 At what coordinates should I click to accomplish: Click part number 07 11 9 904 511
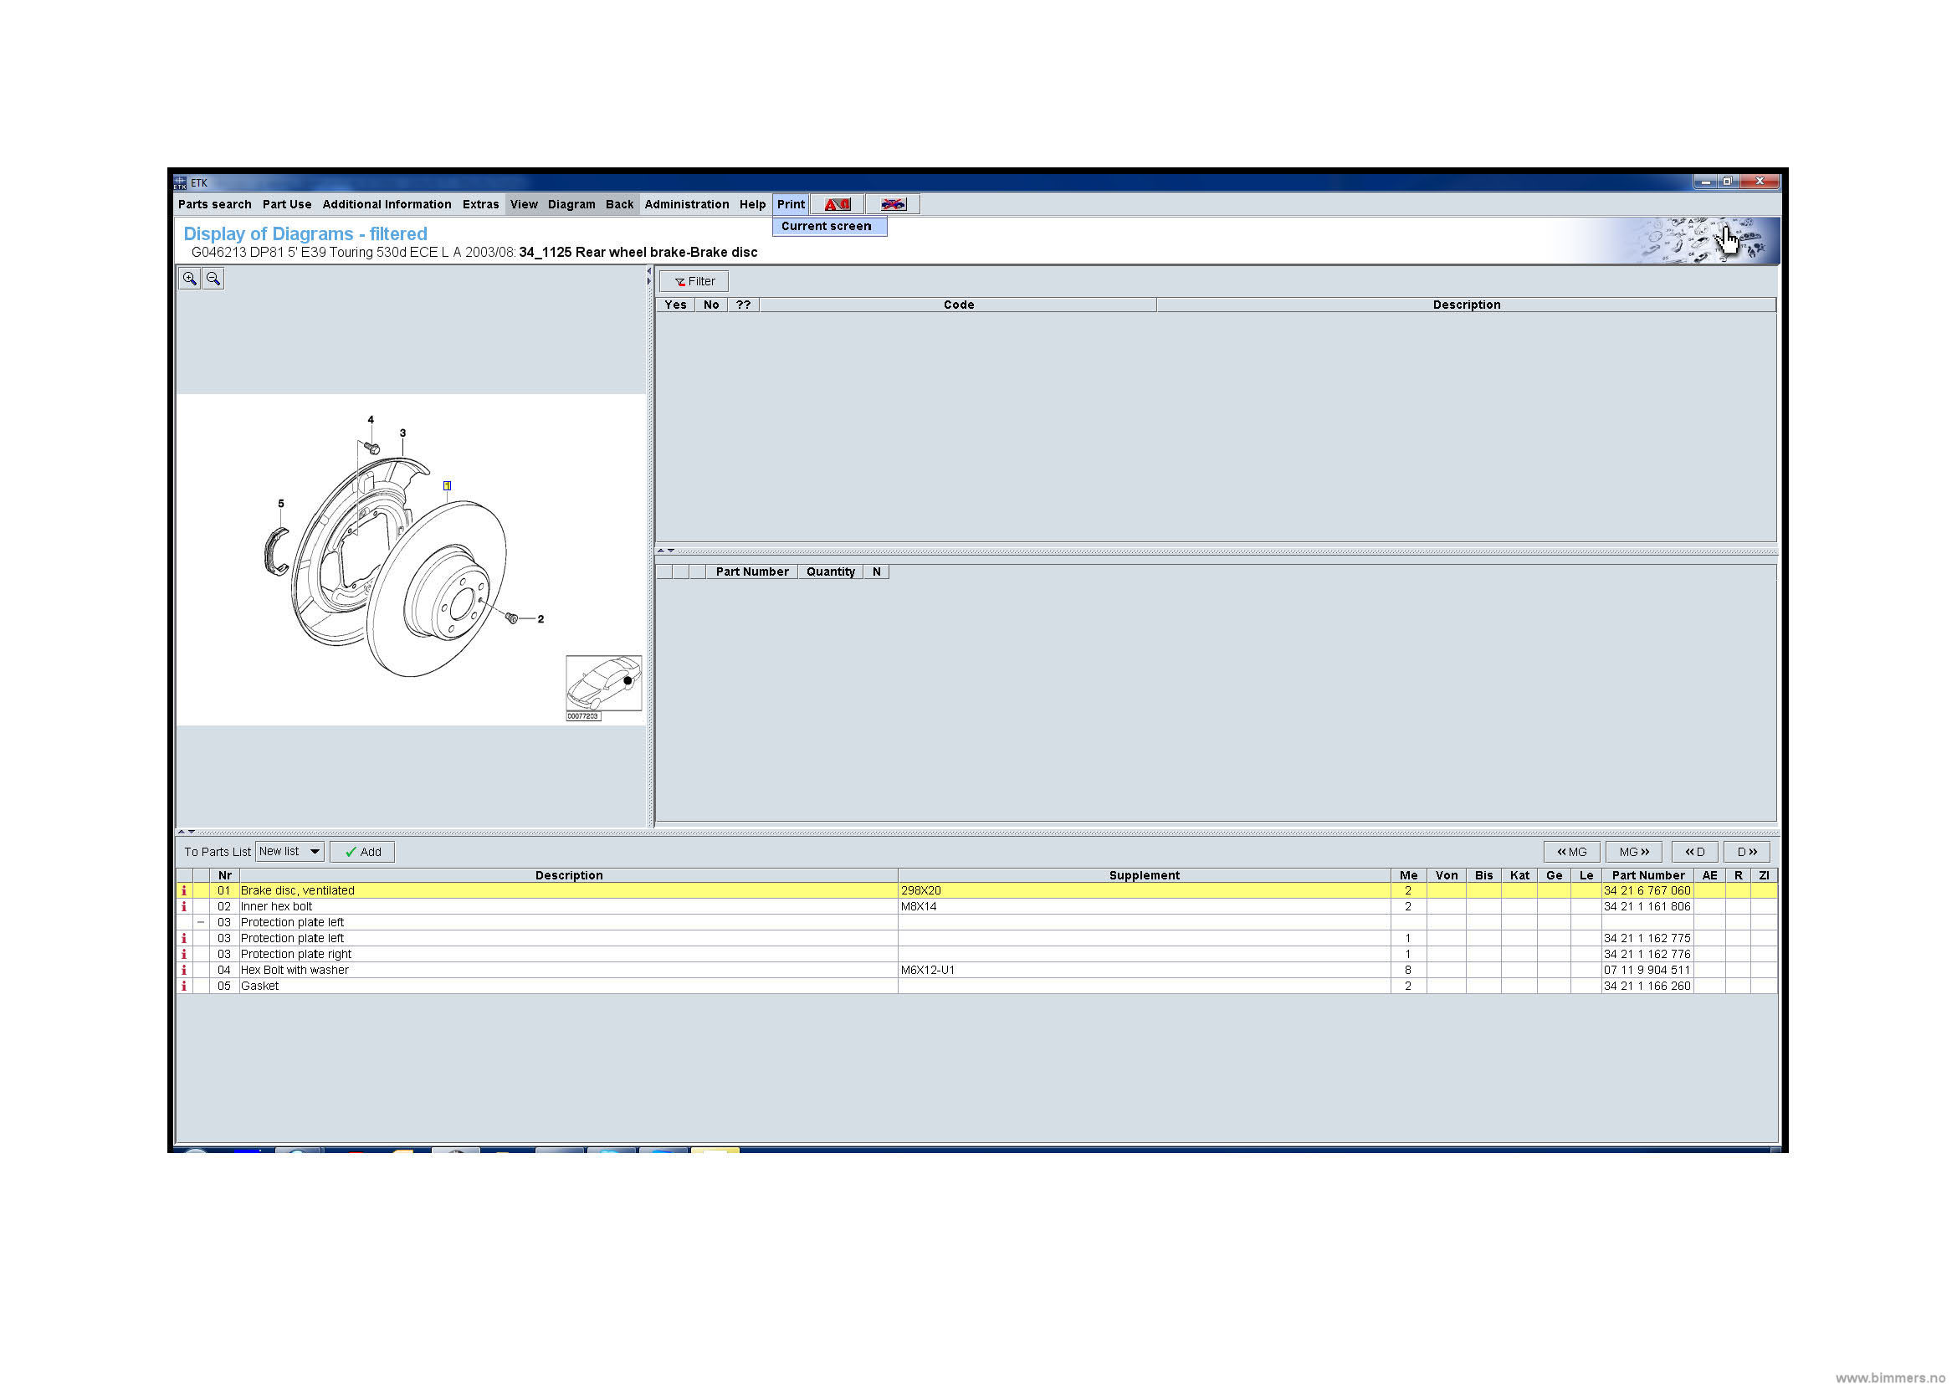pyautogui.click(x=1647, y=970)
